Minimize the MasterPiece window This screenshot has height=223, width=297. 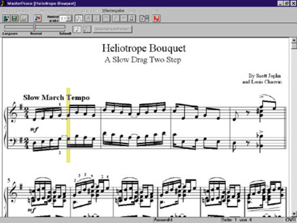280,3
